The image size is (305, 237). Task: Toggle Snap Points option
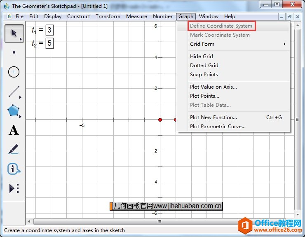(x=233, y=75)
